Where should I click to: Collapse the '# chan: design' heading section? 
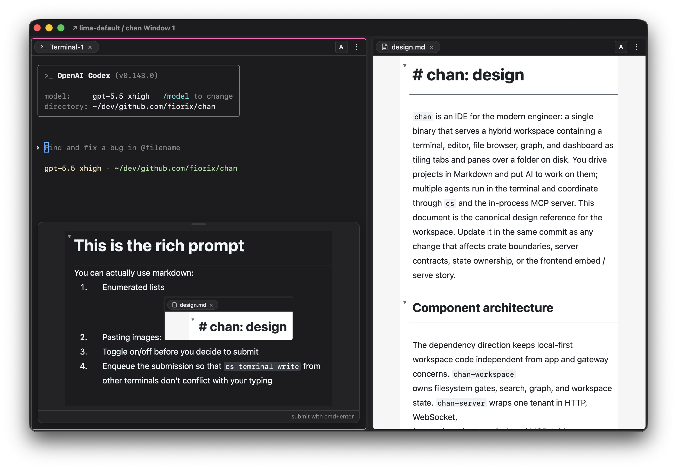pos(405,66)
